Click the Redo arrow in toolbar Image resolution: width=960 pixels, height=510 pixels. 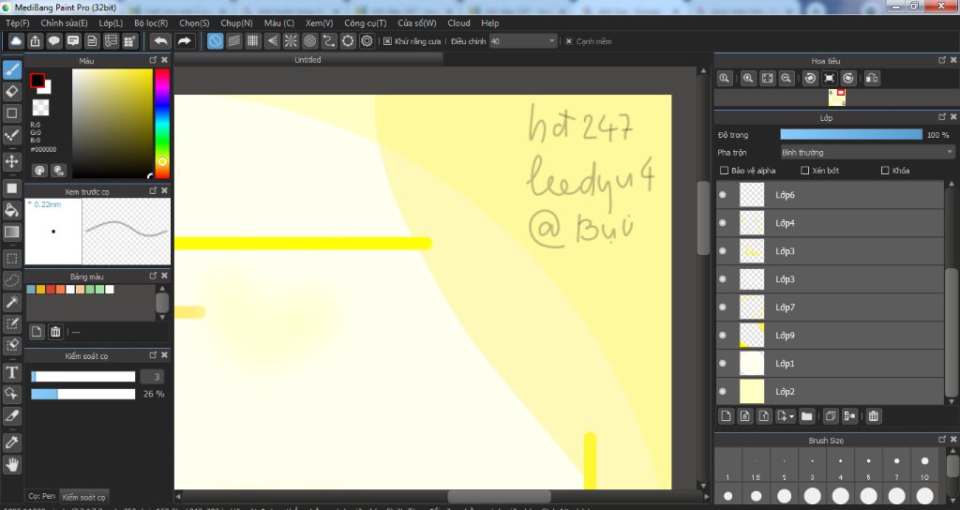point(184,41)
